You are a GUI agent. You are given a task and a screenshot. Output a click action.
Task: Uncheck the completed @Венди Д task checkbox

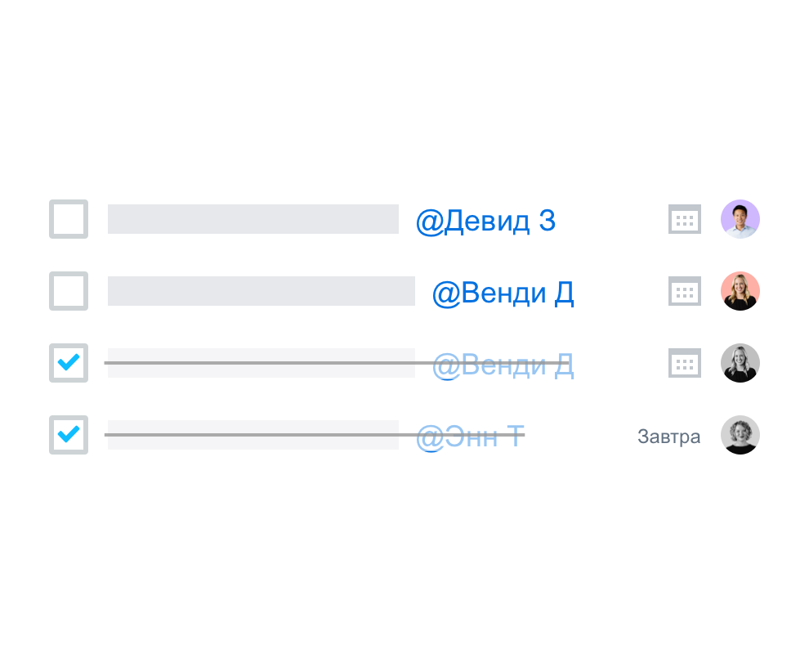(x=69, y=363)
